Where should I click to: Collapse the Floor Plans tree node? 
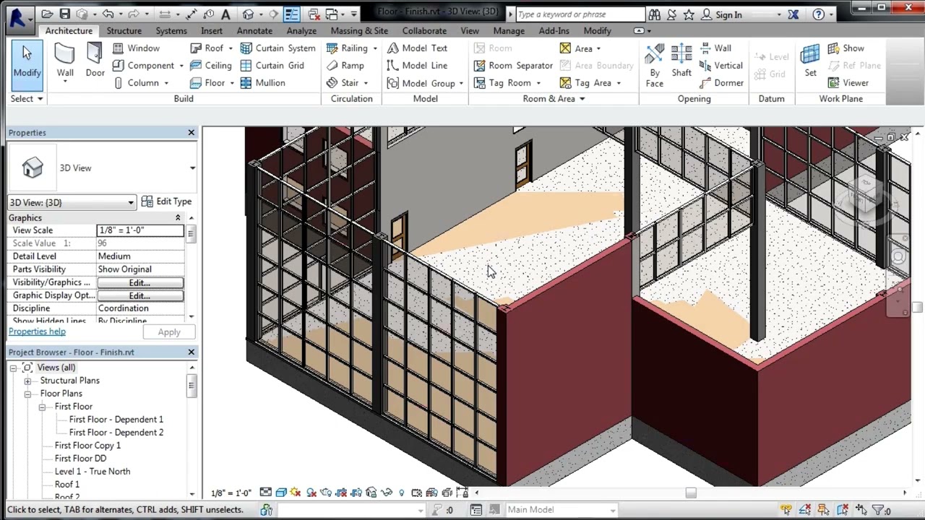point(27,394)
